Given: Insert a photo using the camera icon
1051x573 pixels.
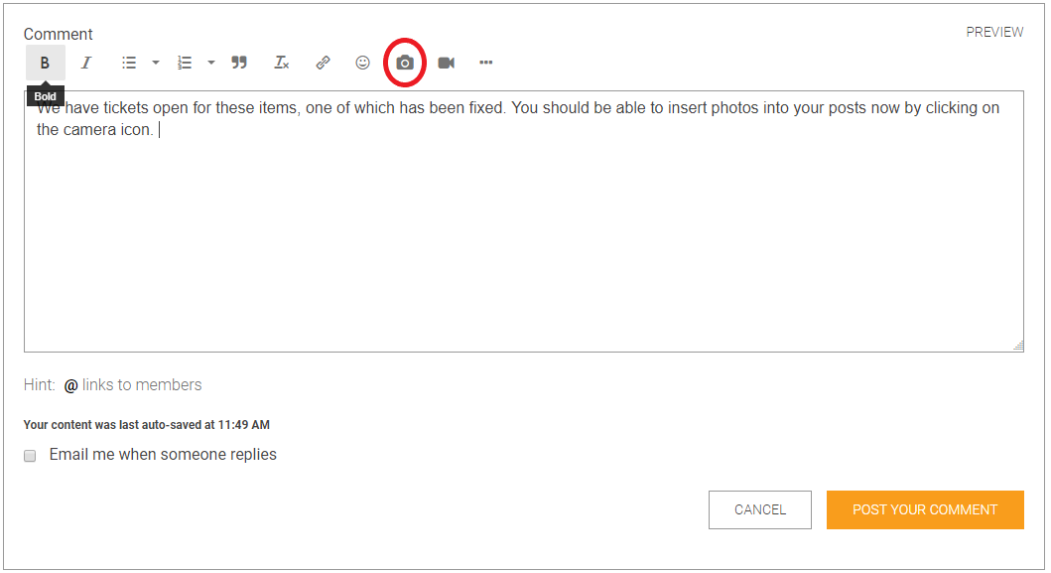Looking at the screenshot, I should (405, 63).
